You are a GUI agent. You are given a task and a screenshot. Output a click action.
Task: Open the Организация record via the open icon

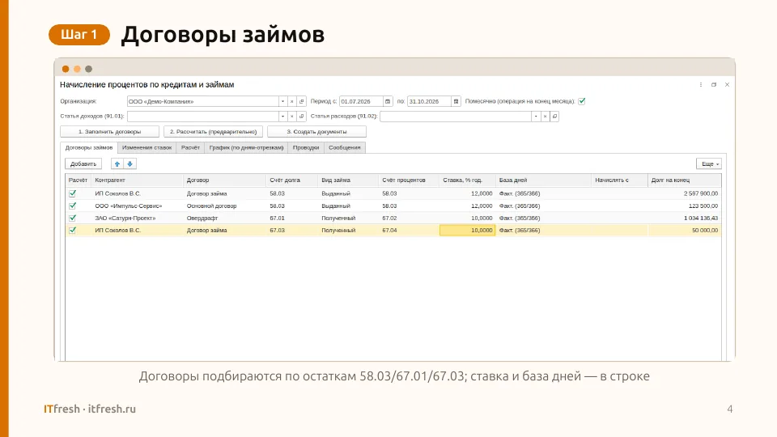tap(301, 102)
